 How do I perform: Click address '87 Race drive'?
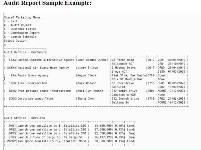coord(123,83)
